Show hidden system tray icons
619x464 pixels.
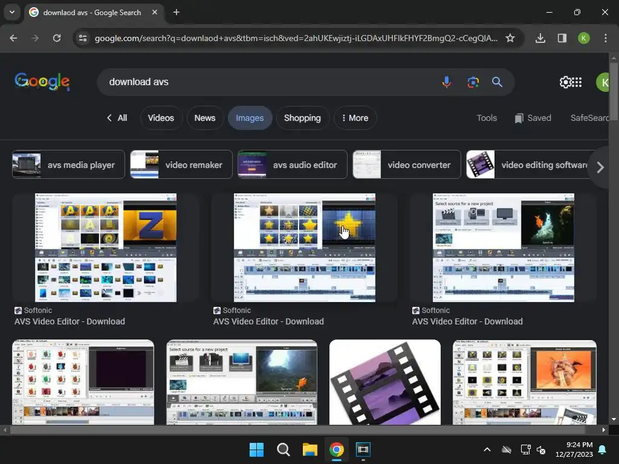coord(487,449)
